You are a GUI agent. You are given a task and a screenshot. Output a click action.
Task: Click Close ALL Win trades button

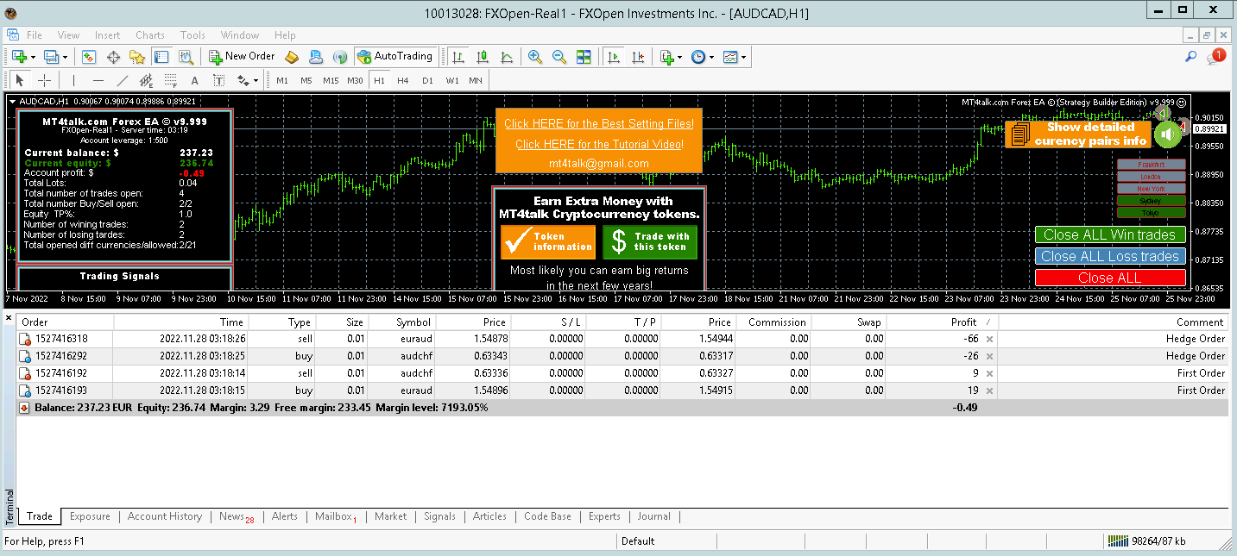1110,234
